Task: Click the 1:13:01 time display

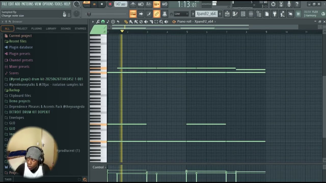Action: 187,4
